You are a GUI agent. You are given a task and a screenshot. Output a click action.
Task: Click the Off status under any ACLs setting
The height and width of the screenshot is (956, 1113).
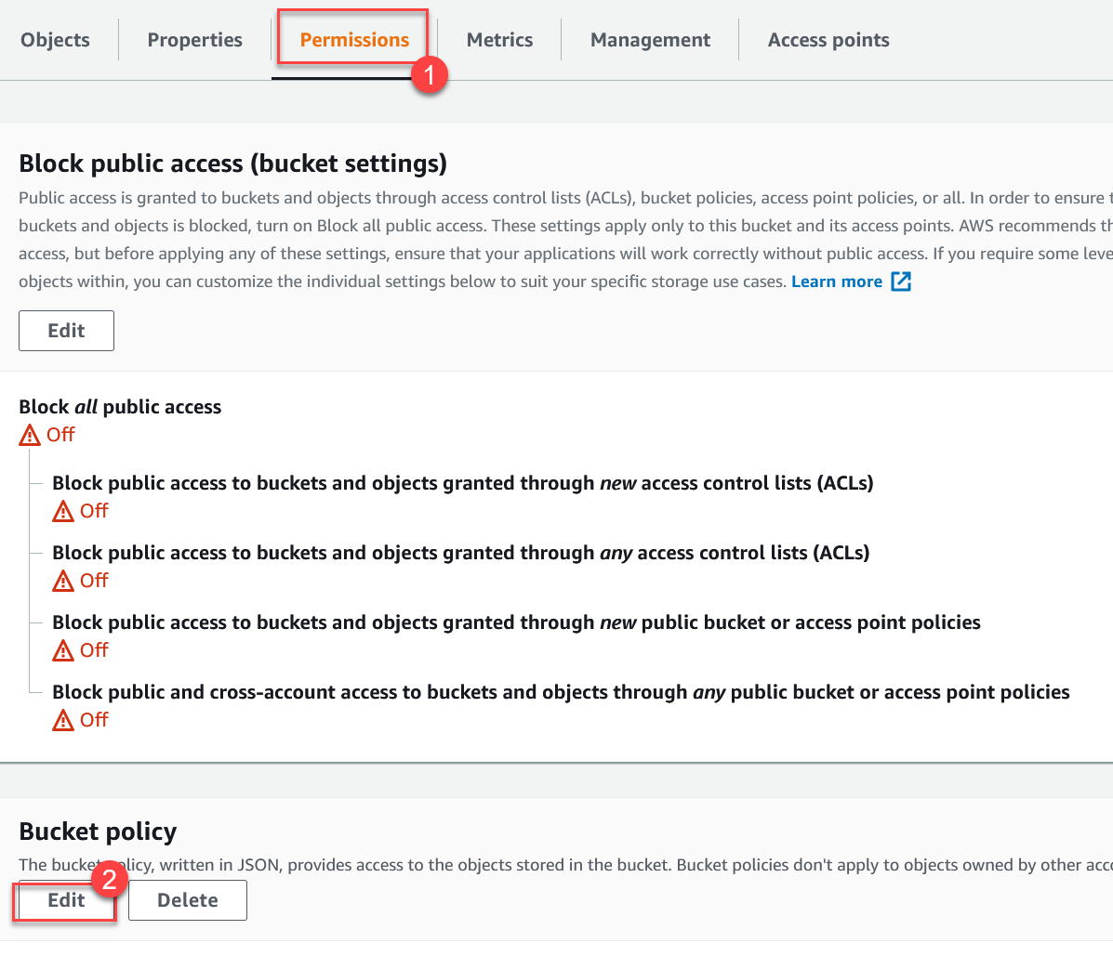[94, 580]
